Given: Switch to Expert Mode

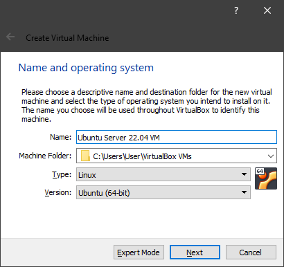Looking at the screenshot, I should coord(139,252).
